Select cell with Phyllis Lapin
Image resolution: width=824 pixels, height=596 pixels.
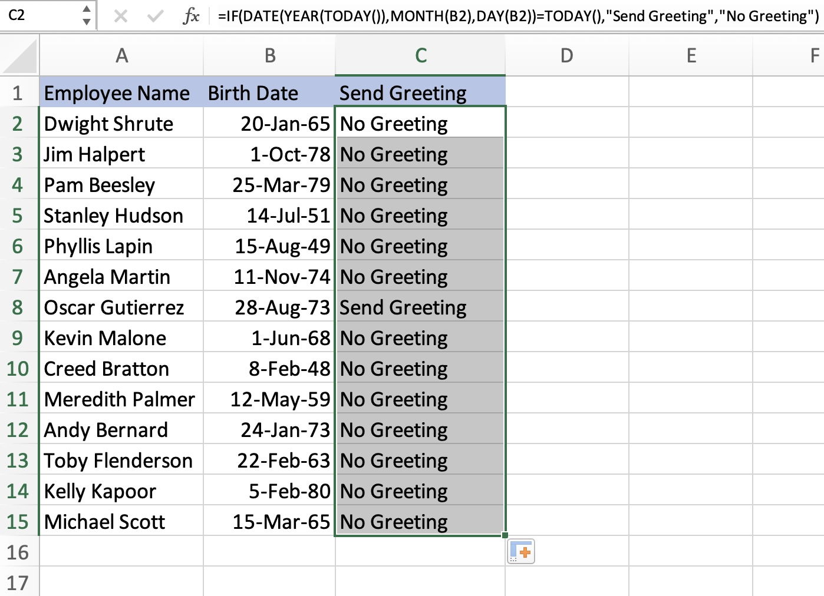point(121,246)
